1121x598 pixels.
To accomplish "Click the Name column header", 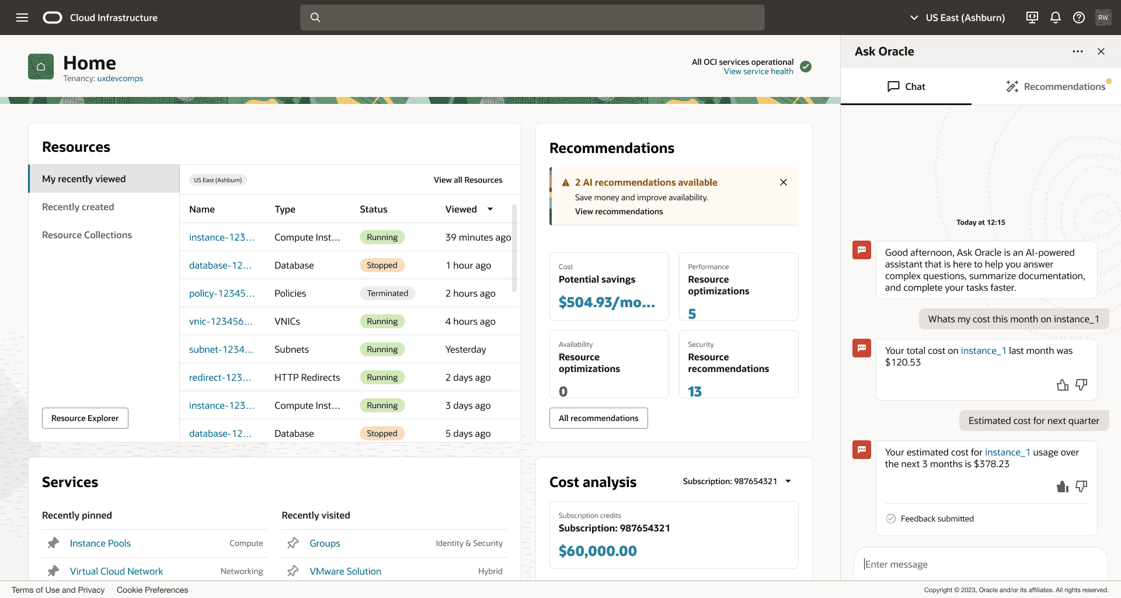I will [202, 209].
